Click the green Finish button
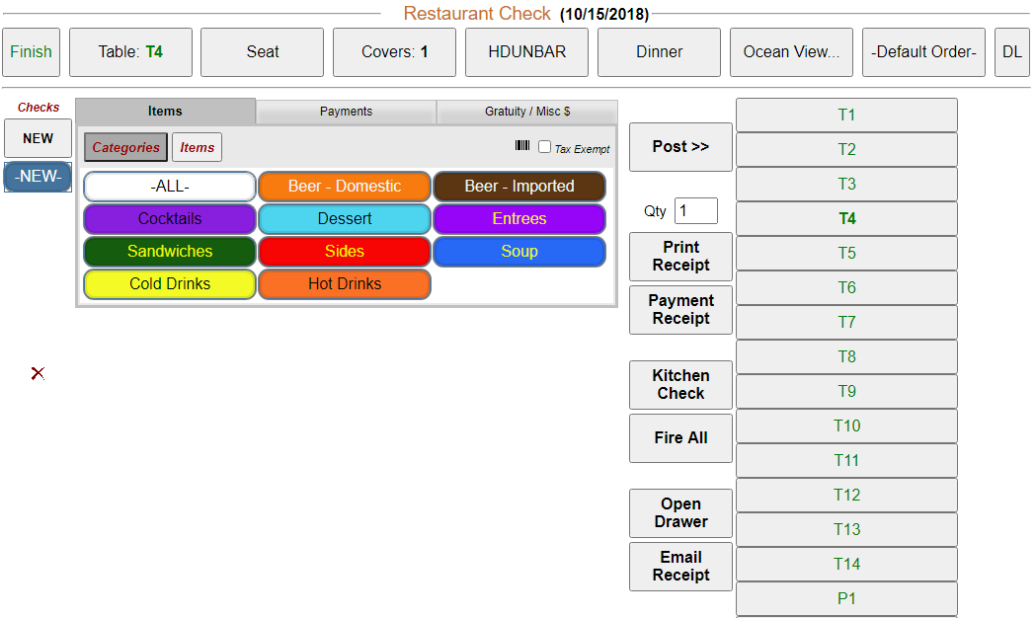 coord(31,52)
